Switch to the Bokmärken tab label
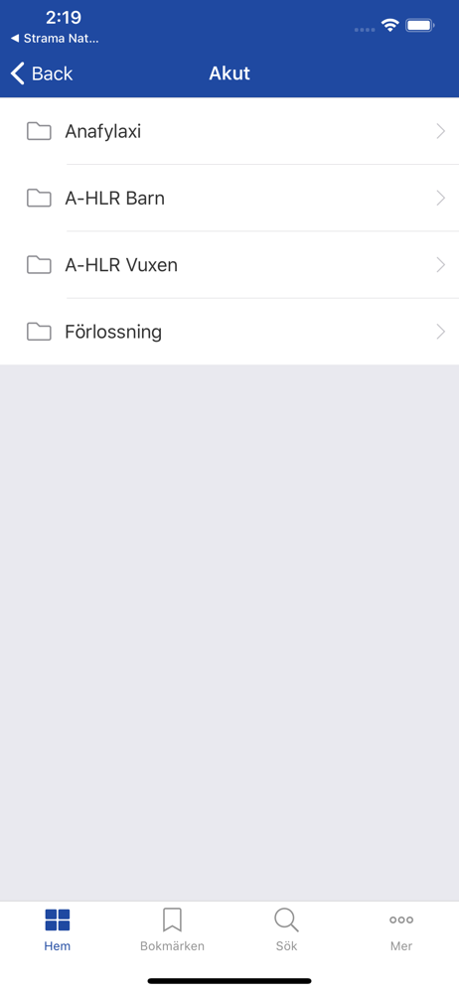 pyautogui.click(x=172, y=946)
